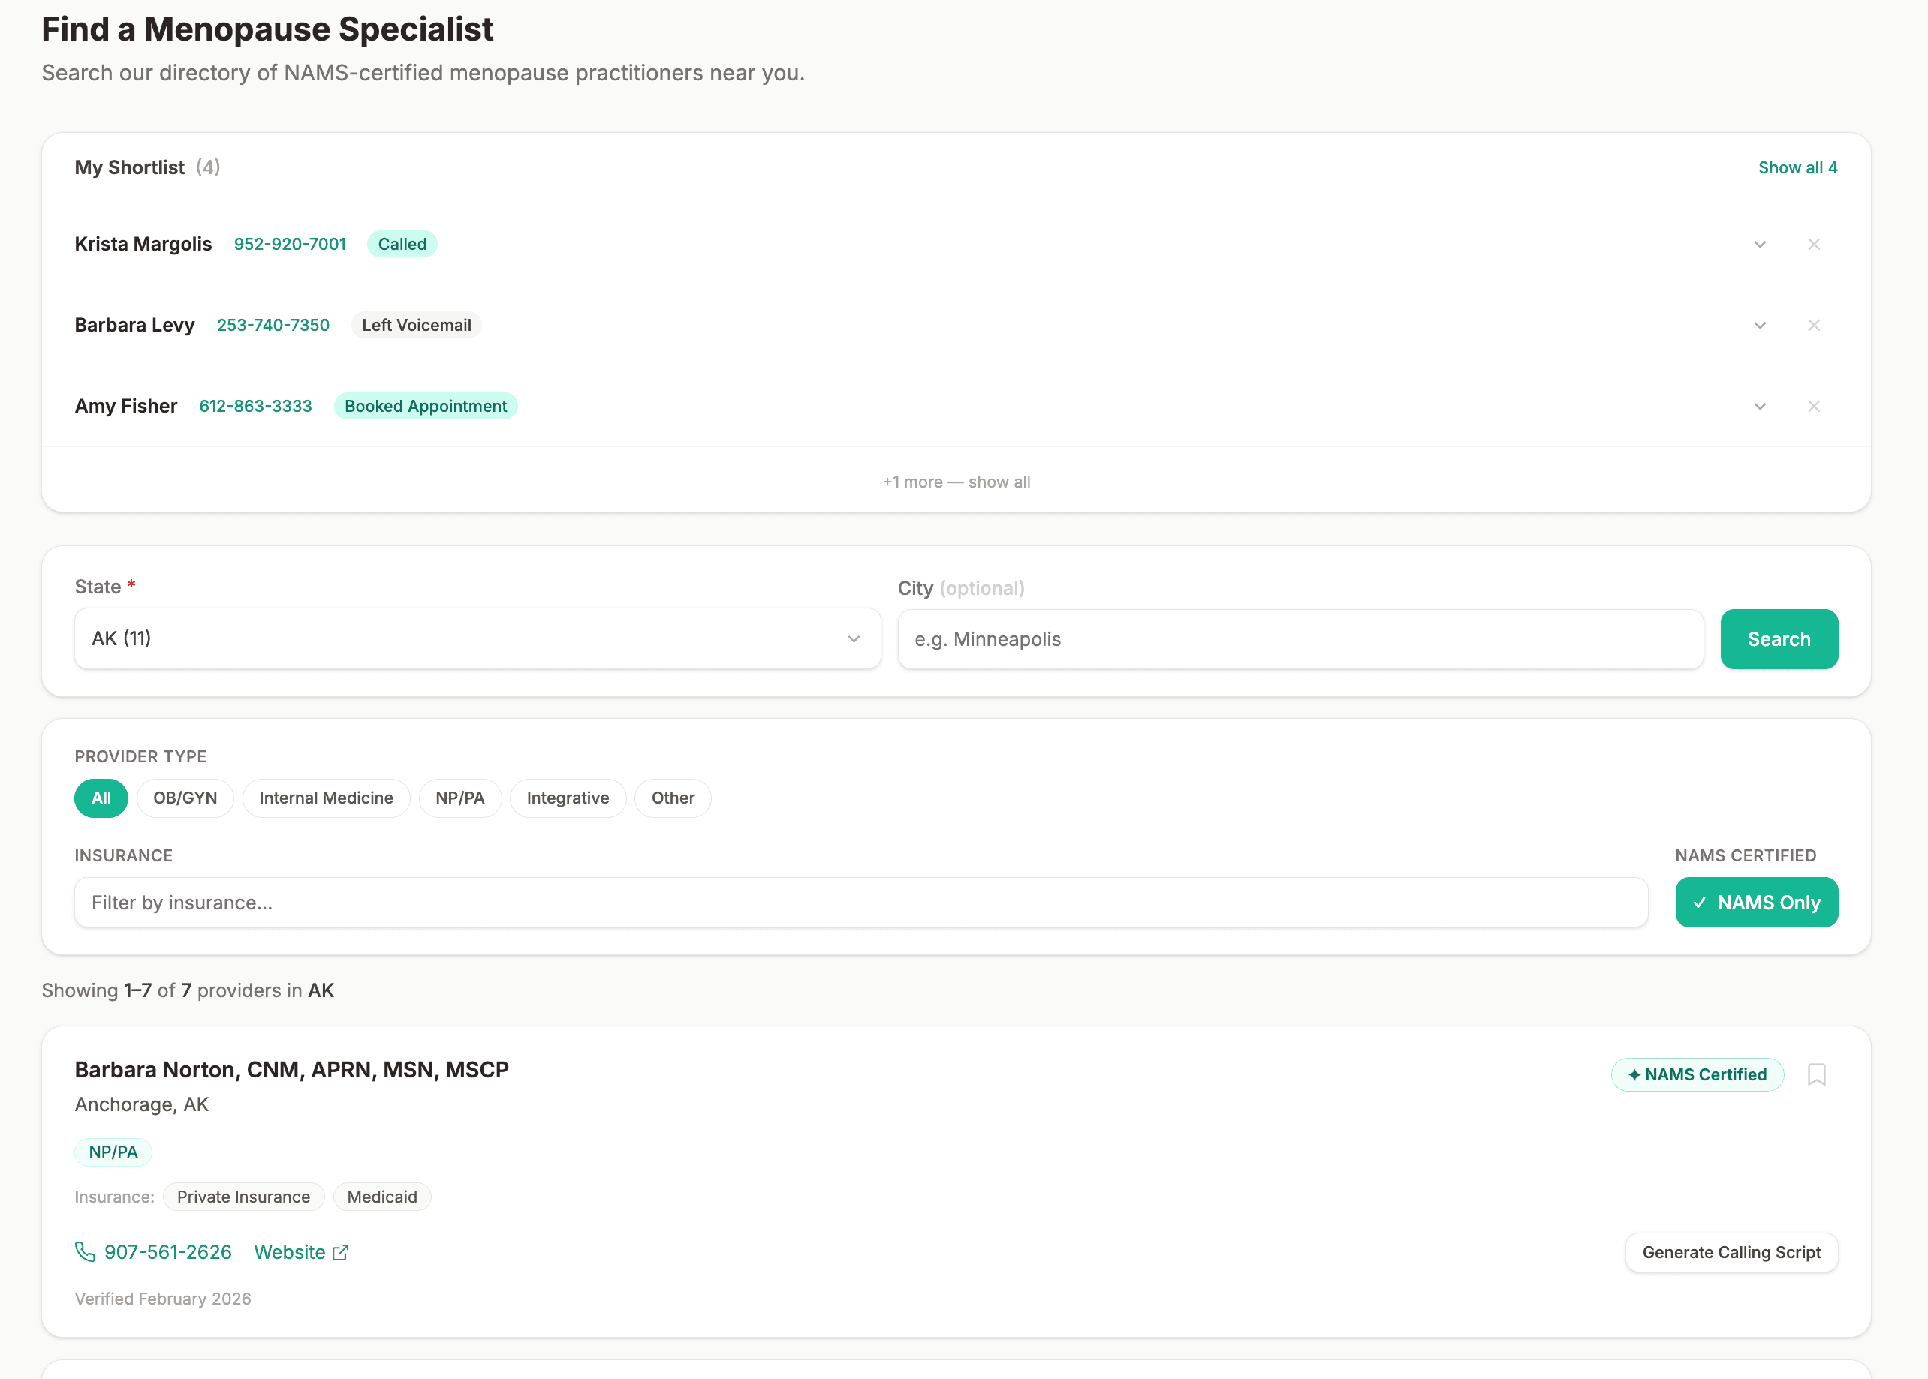Viewport: 1928px width, 1379px height.
Task: Click Barbara Norton's provider name
Action: [291, 1069]
